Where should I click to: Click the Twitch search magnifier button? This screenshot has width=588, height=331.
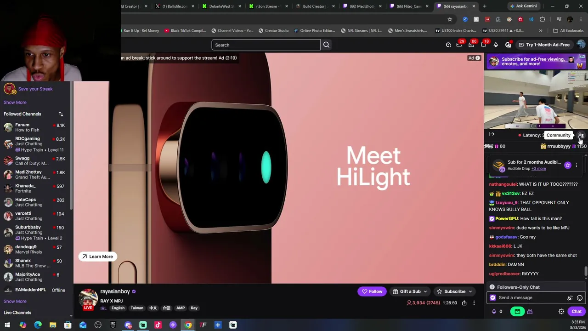326,45
